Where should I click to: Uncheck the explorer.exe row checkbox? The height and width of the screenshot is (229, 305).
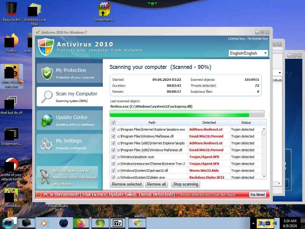(x=113, y=157)
